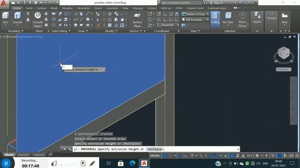
Task: Click the recorder webcam icon
Action: [x=82, y=163]
